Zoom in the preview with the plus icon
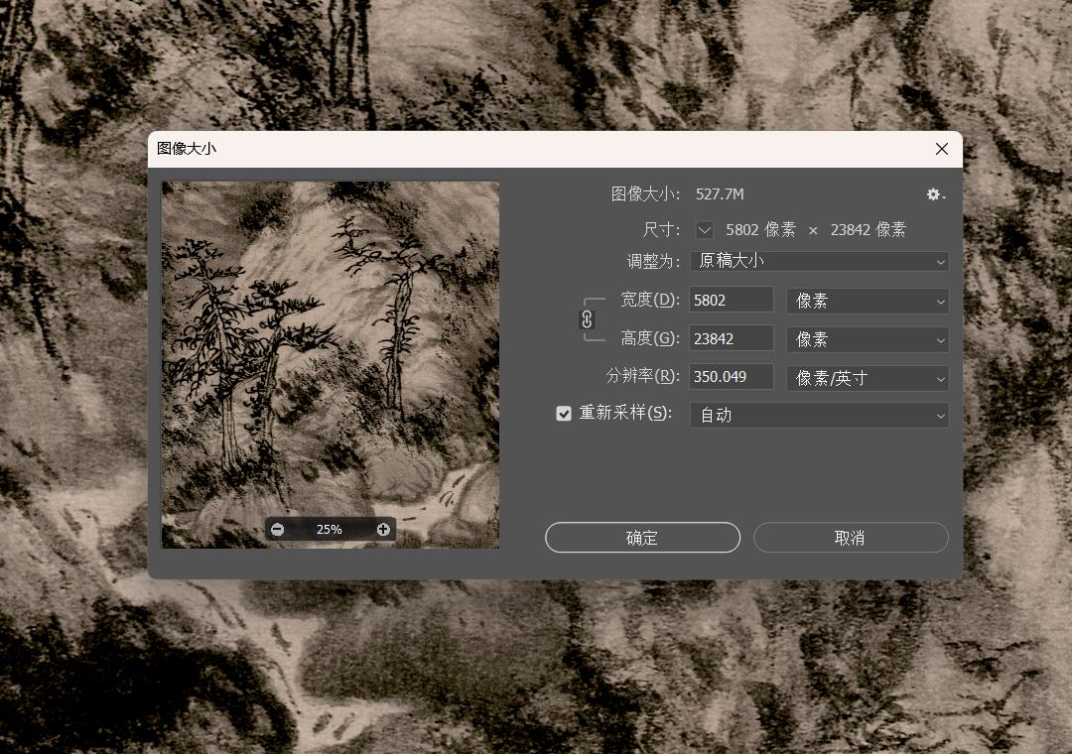Viewport: 1072px width, 754px height. pos(383,529)
